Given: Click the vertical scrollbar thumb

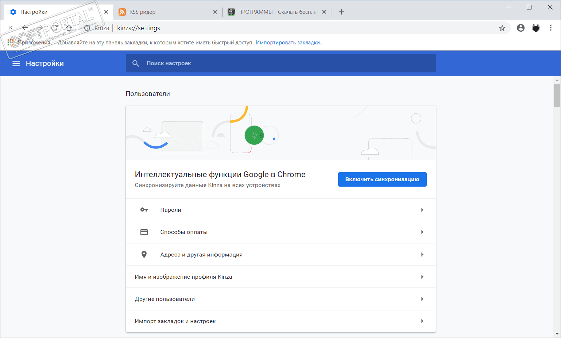Looking at the screenshot, I should 557,95.
